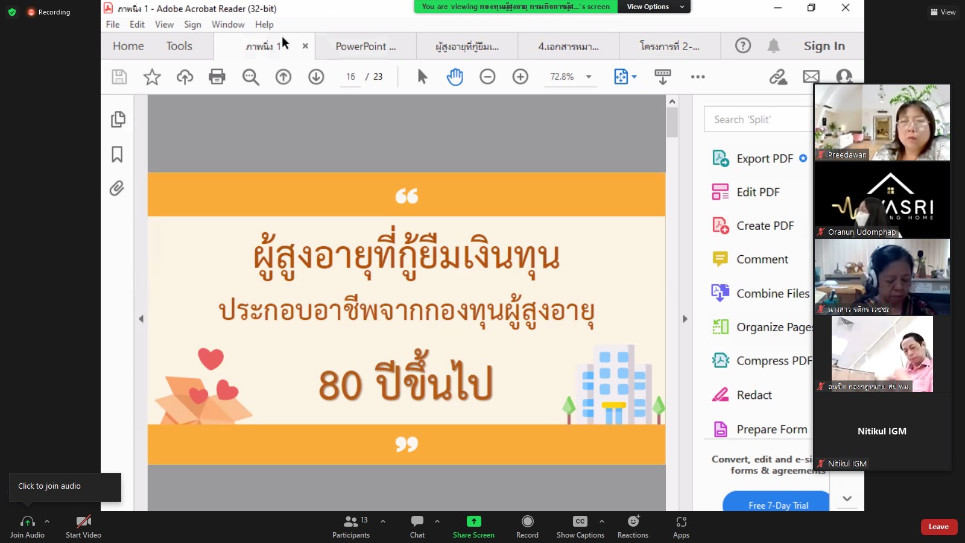Click Join Audio in Zoom
965x543 pixels.
coord(27,527)
